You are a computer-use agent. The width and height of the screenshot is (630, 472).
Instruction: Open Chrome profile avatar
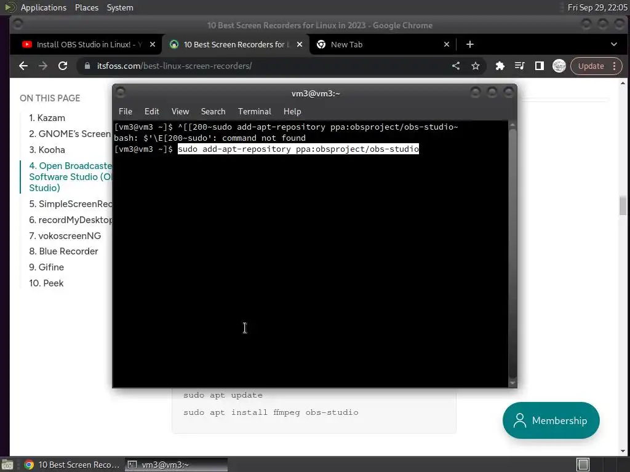pos(559,66)
